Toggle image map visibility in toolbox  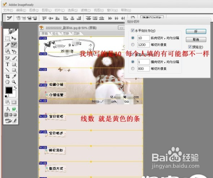7,102
